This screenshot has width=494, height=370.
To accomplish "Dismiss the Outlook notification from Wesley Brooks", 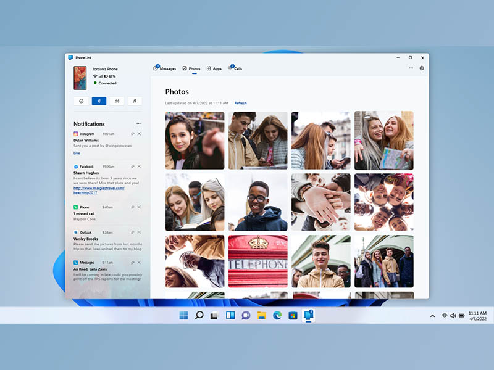I will [139, 232].
